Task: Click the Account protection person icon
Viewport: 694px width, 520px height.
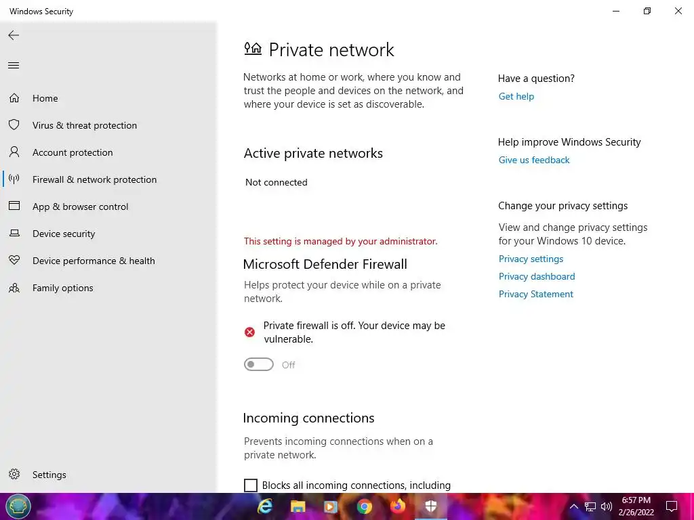Action: [x=14, y=152]
